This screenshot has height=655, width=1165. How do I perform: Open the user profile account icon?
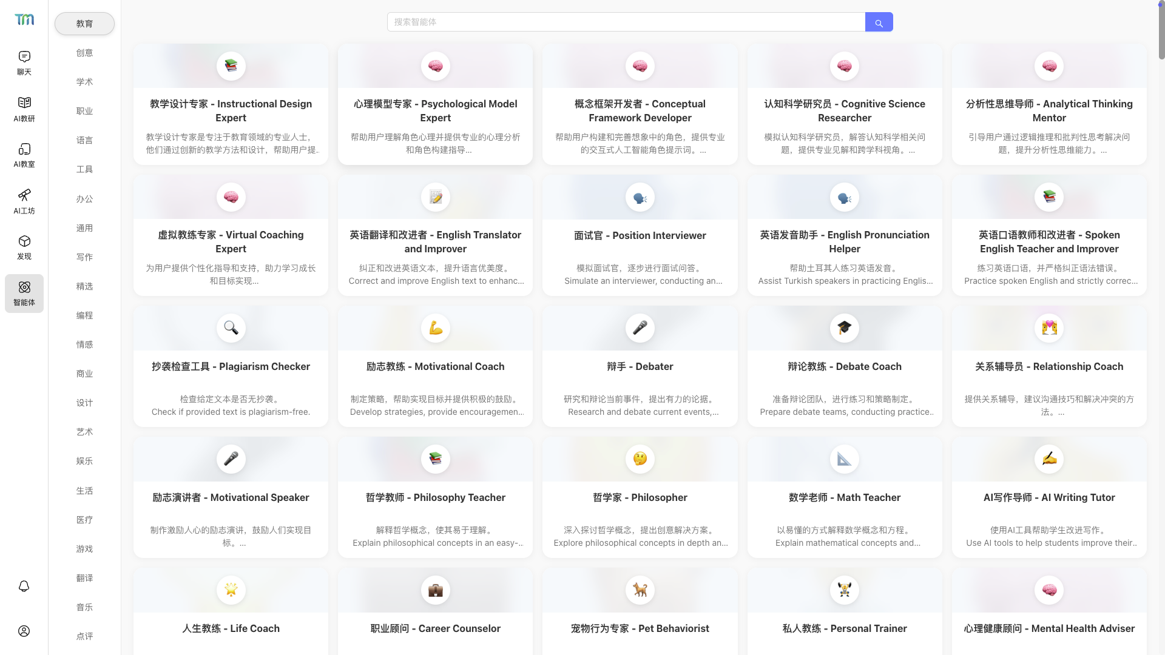point(24,631)
